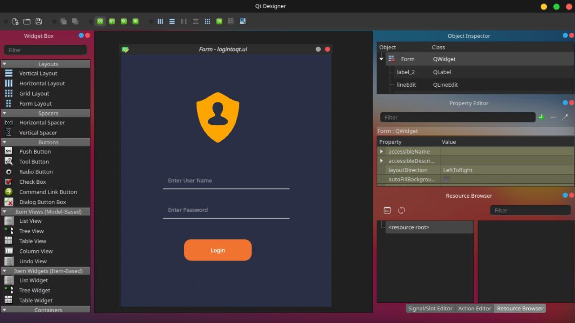Select the Check Box widget entry
The image size is (575, 323).
pyautogui.click(x=32, y=182)
